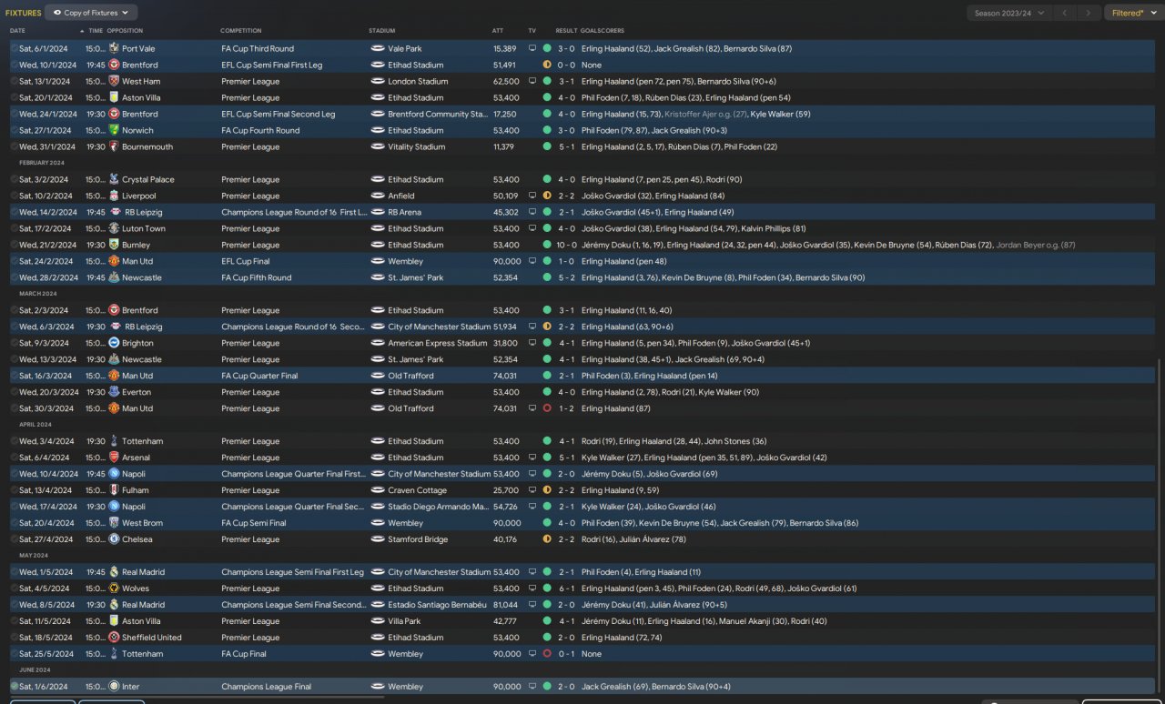The width and height of the screenshot is (1165, 704).
Task: Click the vertical scrollbar of the fixtures list
Action: 1160,526
